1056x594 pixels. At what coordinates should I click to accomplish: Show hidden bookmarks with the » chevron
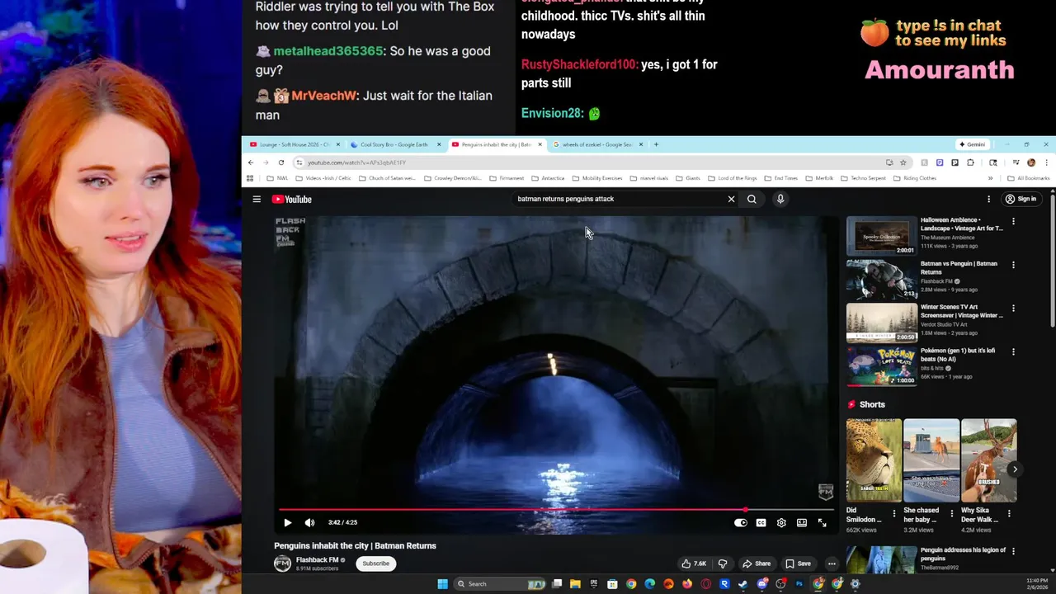click(990, 178)
